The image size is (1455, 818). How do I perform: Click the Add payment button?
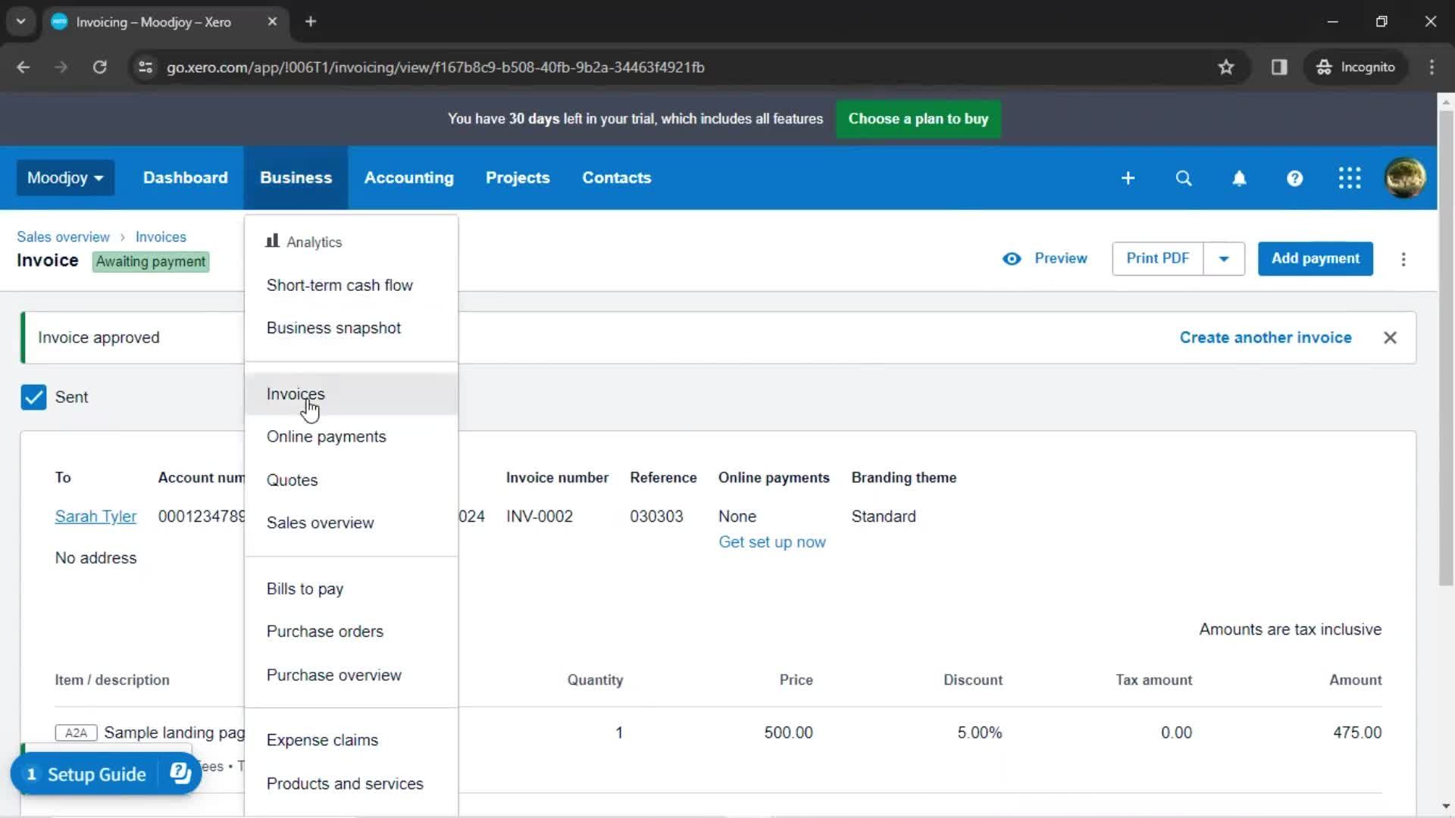click(1315, 259)
